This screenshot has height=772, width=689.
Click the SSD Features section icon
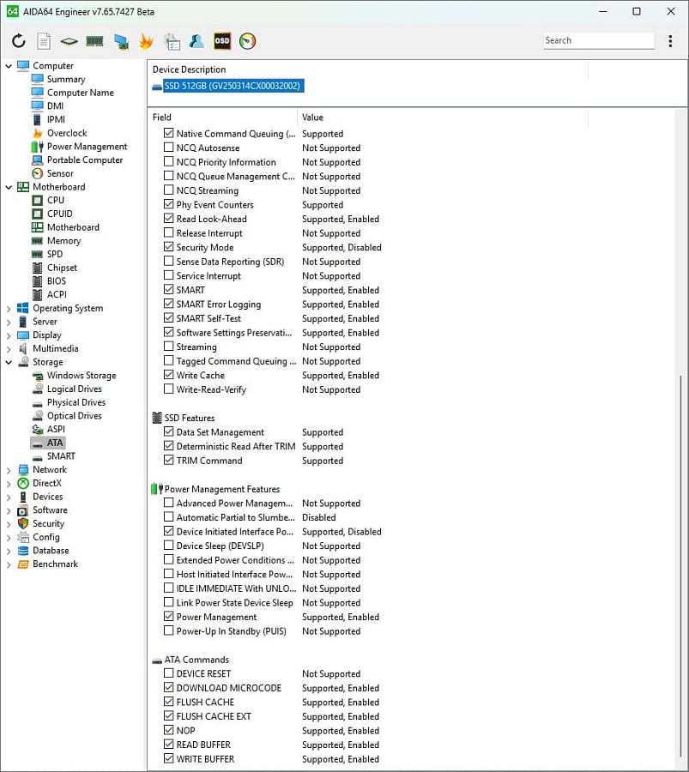click(x=157, y=418)
